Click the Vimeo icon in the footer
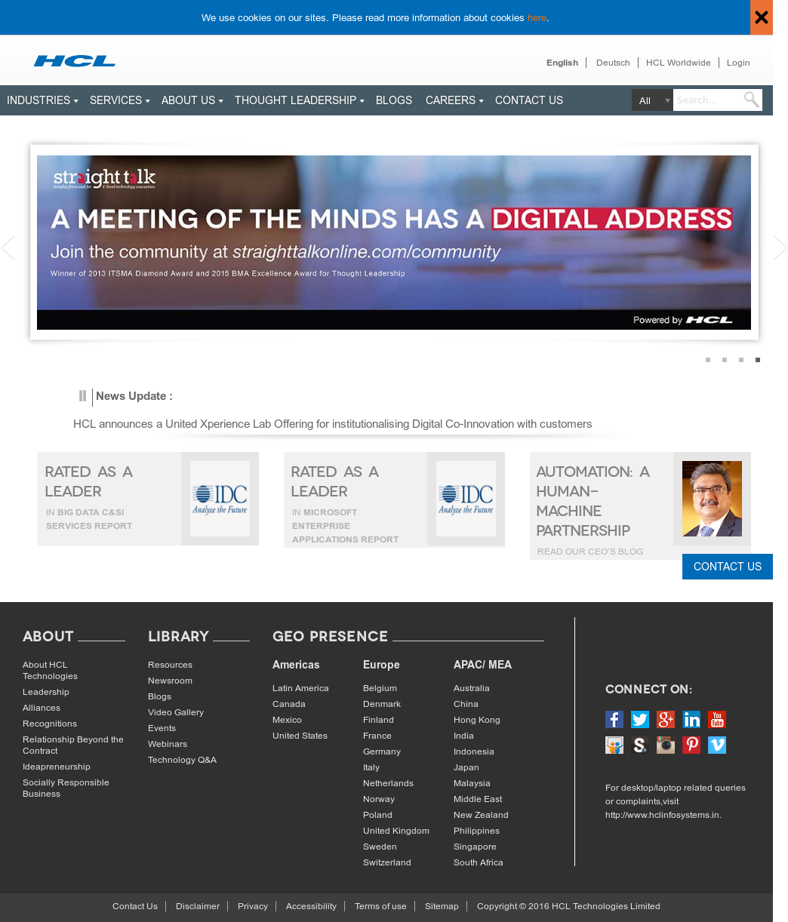788x922 pixels. click(716, 745)
